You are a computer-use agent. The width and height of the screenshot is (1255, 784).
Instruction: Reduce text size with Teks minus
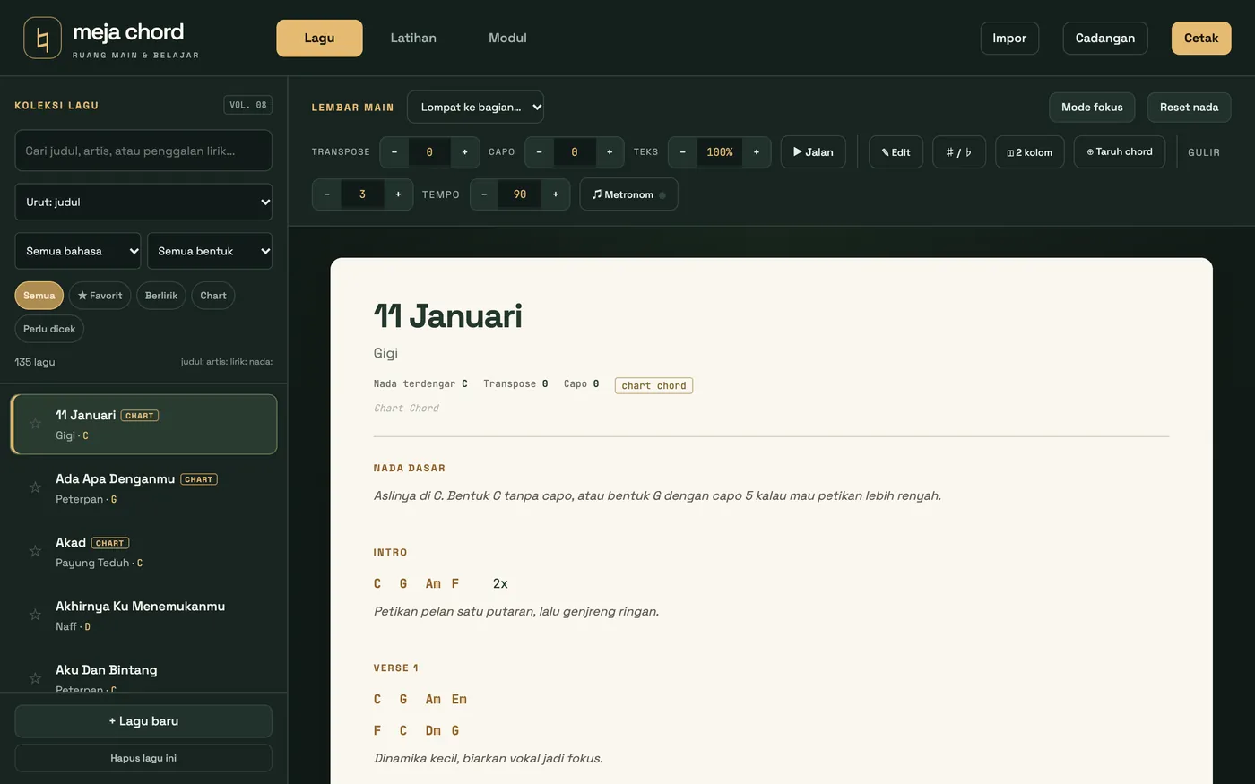pyautogui.click(x=683, y=152)
